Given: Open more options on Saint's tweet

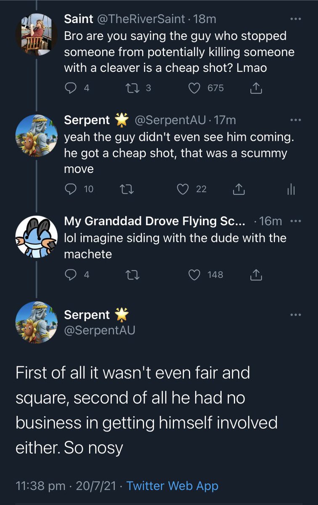Looking at the screenshot, I should tap(296, 19).
